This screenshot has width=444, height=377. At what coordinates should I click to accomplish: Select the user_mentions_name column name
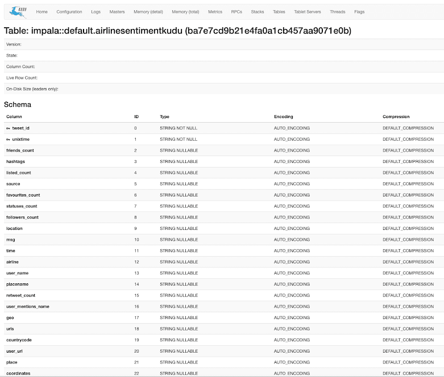[27, 307]
